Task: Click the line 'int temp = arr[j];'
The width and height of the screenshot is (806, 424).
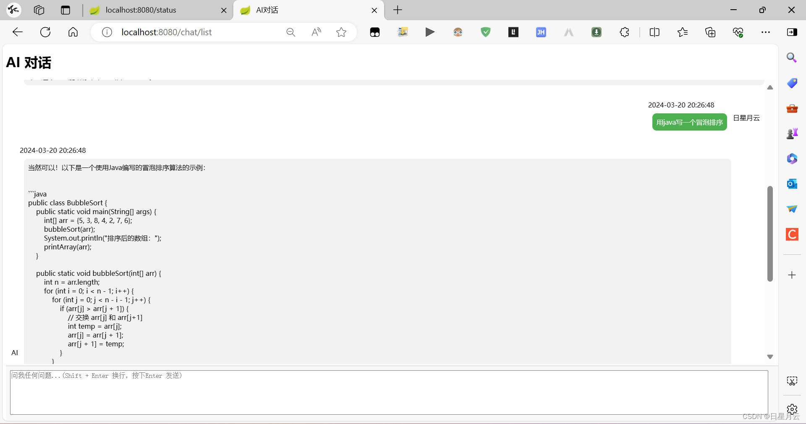Action: pos(95,326)
